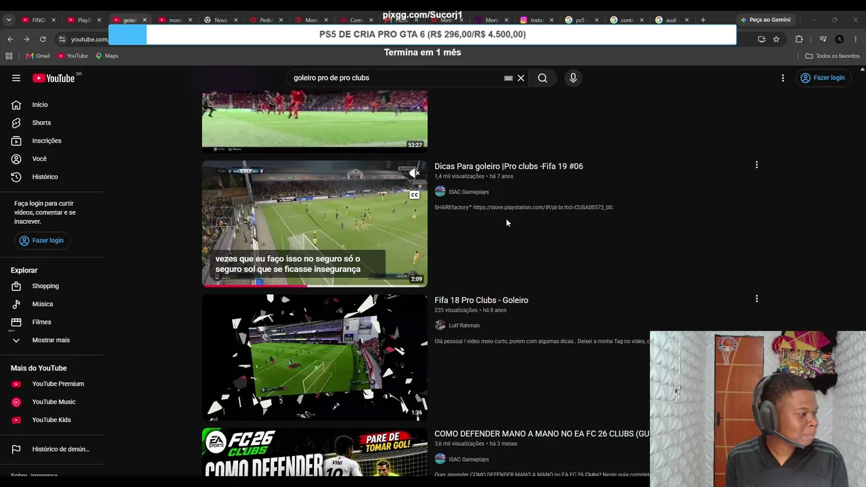Viewport: 866px width, 487px height.
Task: Open video title Fifa 18 Pro Clubs - Goleiro
Action: tap(481, 300)
